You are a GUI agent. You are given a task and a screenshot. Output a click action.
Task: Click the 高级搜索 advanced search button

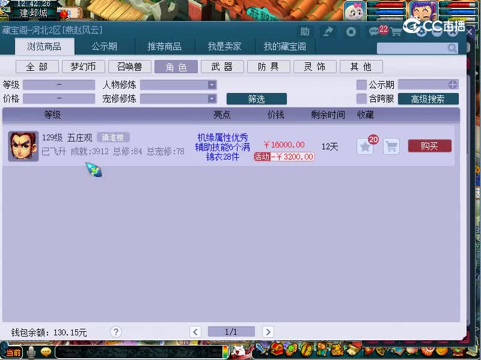428,99
